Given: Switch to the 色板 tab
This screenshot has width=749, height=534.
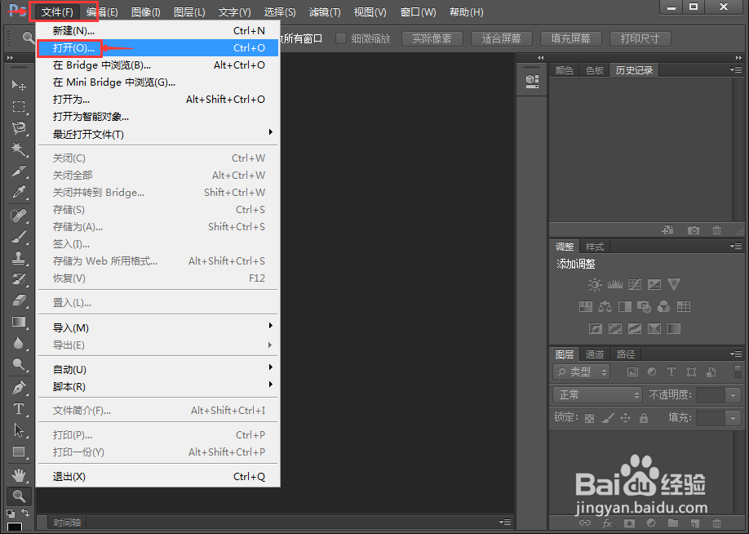Looking at the screenshot, I should tap(595, 70).
